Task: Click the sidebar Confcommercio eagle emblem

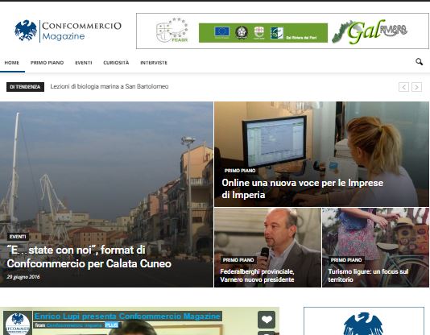Action: pos(363,324)
